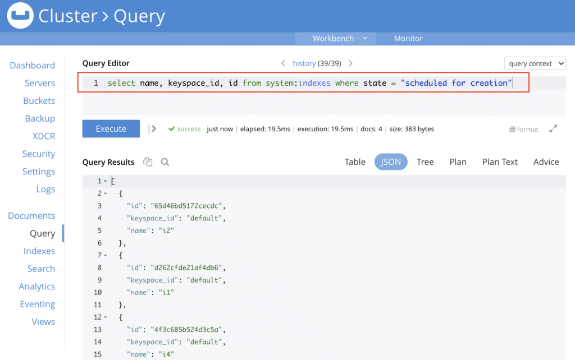
Task: Open the query context selector
Action: [x=535, y=63]
